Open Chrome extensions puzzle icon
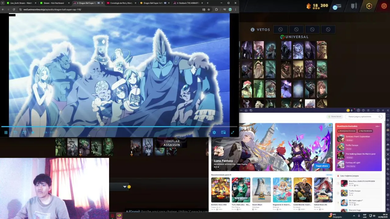This screenshot has height=219, width=390. pyautogui.click(x=216, y=9)
